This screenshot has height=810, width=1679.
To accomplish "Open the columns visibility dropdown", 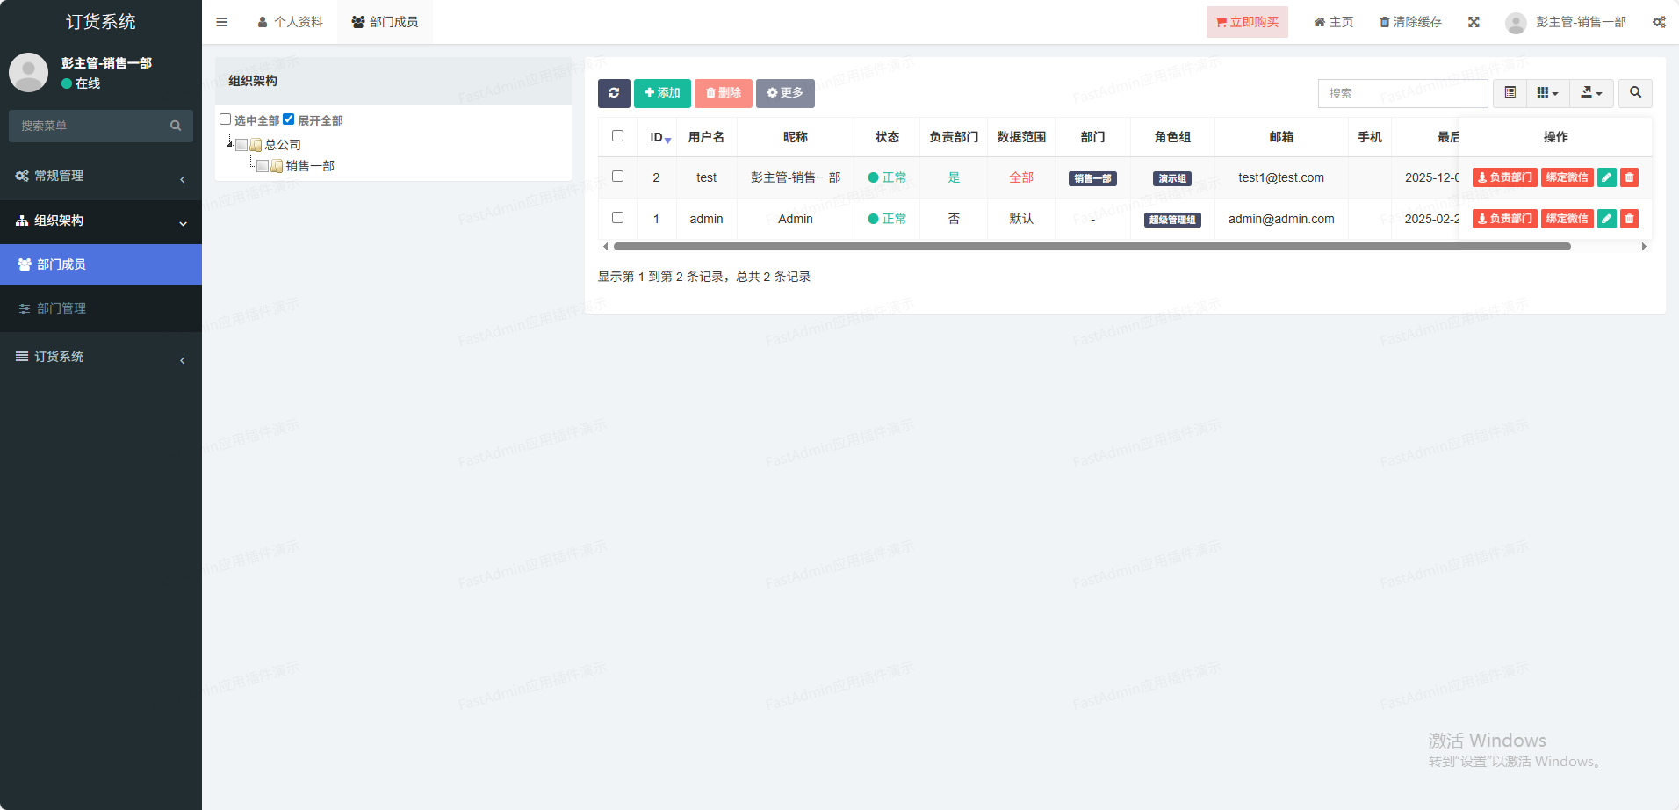I will 1547,93.
